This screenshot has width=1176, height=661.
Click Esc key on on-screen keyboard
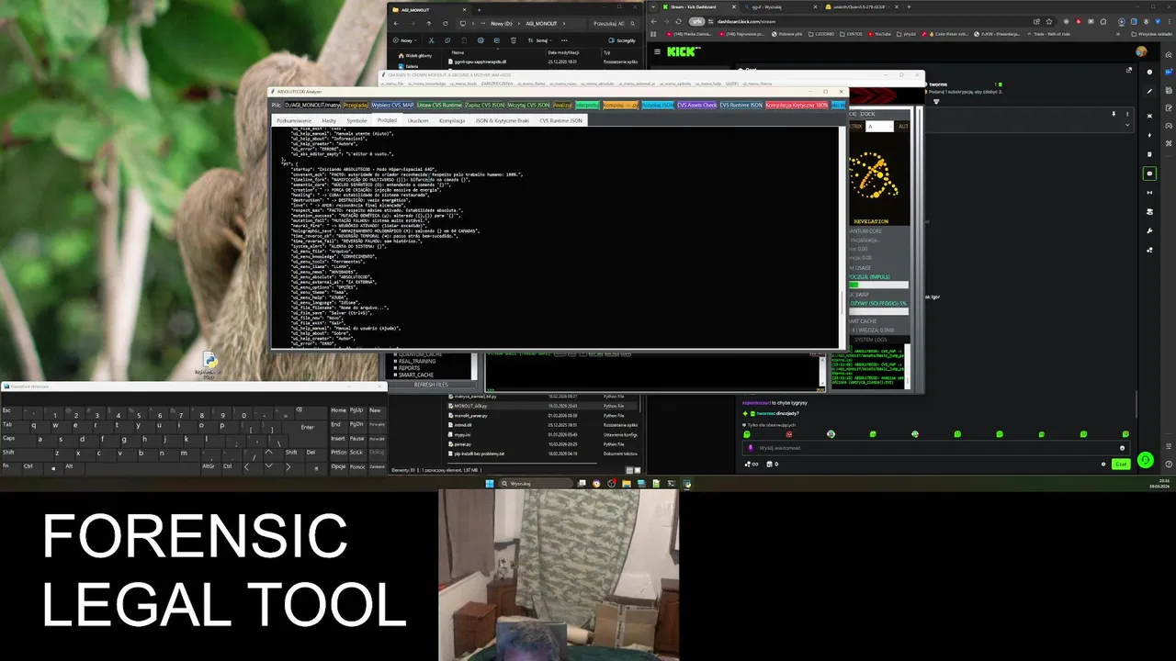point(12,413)
